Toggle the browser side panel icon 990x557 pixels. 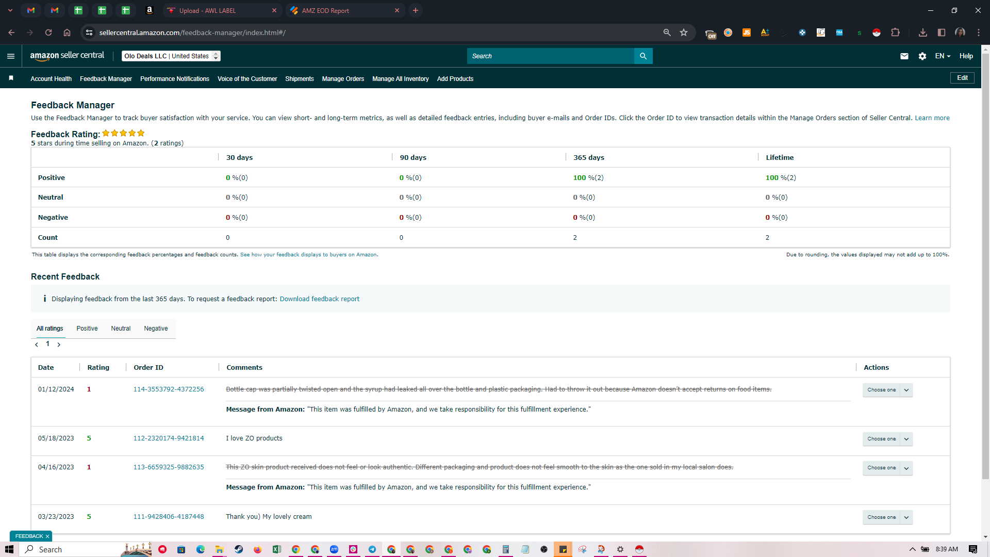tap(942, 32)
